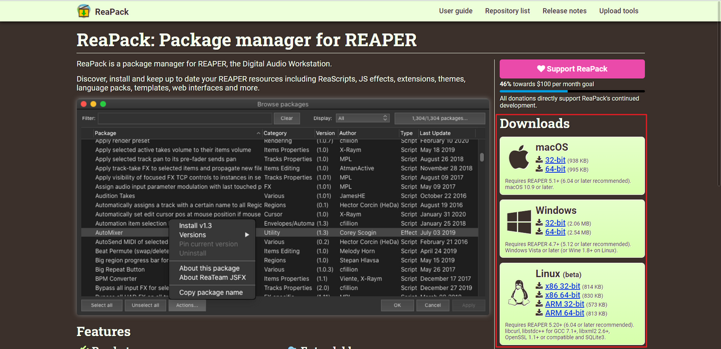Download the Linux ARM 32-bit build
The height and width of the screenshot is (349, 721).
pos(564,304)
